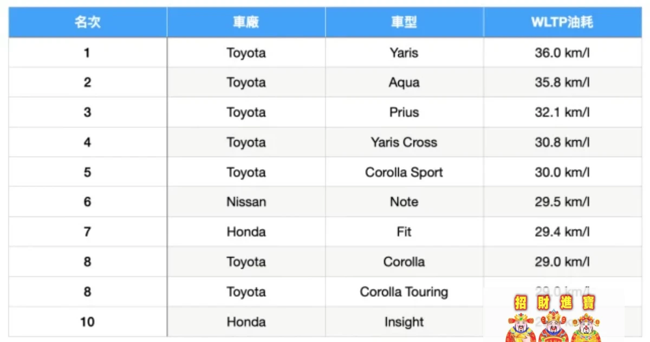This screenshot has height=342, width=650.
Task: Select the Nissan manufacturer cell
Action: tap(246, 202)
